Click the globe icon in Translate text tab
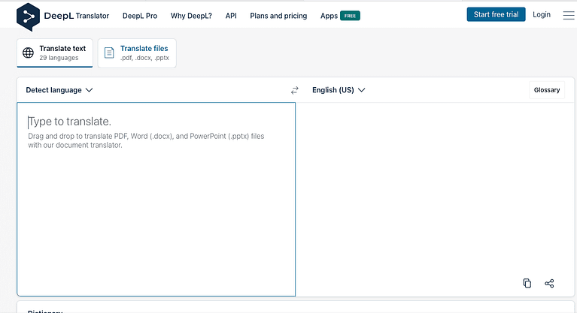577x313 pixels. pyautogui.click(x=28, y=53)
